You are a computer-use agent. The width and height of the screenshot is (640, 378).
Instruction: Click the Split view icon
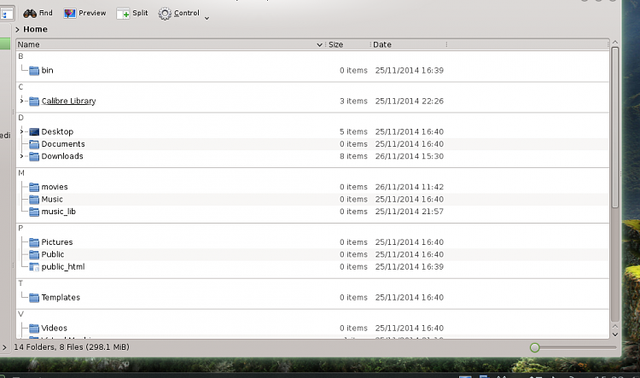click(123, 14)
